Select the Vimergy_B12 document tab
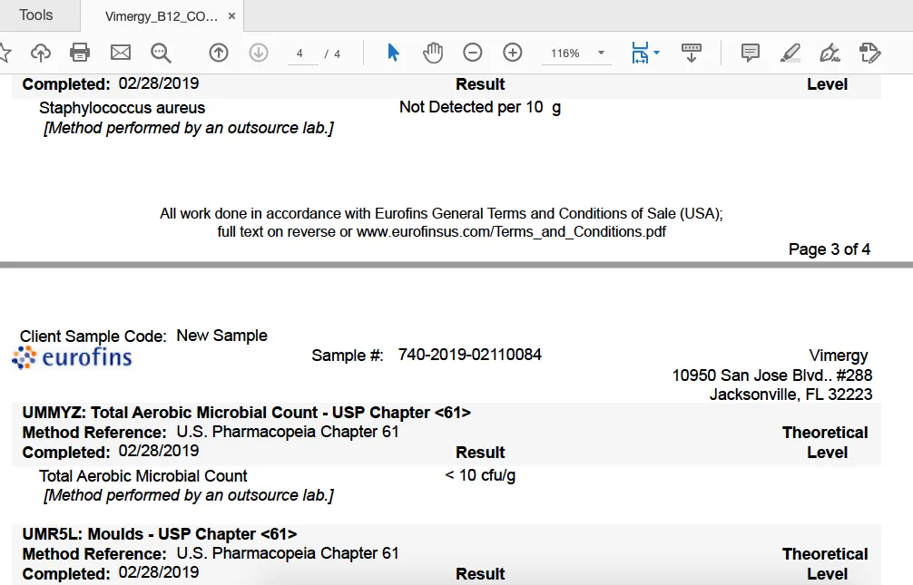This screenshot has height=585, width=913. coord(161,16)
